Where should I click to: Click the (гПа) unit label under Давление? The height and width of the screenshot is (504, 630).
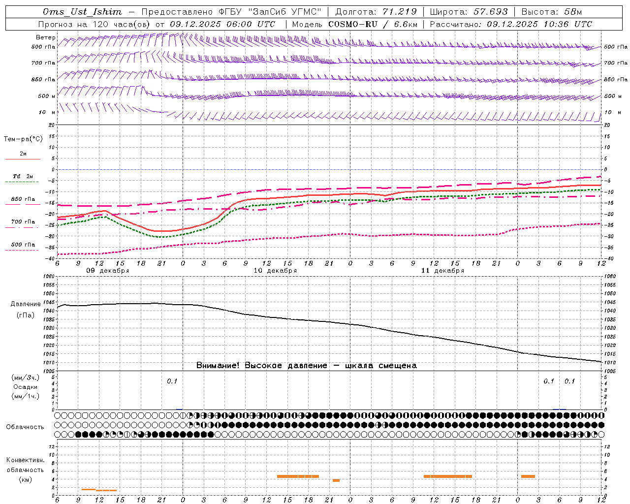25,315
